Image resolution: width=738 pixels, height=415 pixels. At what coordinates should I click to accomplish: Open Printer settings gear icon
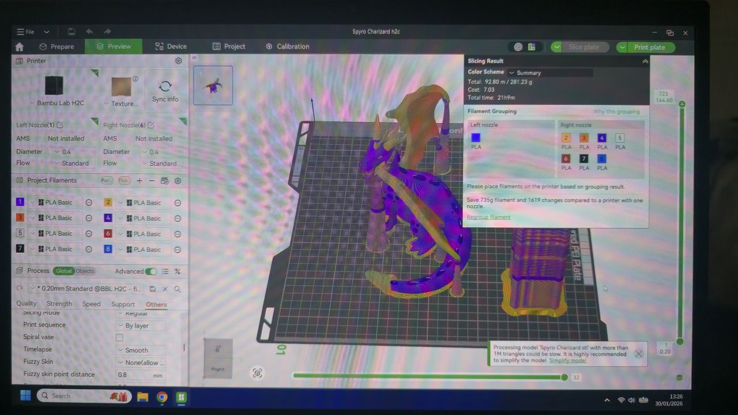(178, 61)
